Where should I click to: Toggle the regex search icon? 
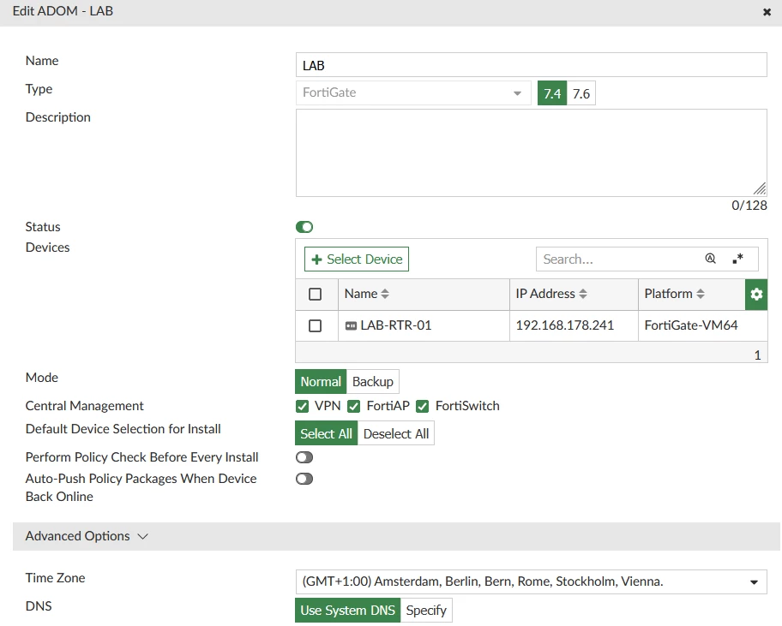pyautogui.click(x=738, y=259)
